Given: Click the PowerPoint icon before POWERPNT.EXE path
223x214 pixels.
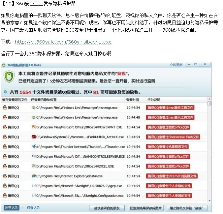Looking at the screenshot, I should [x=34, y=127].
